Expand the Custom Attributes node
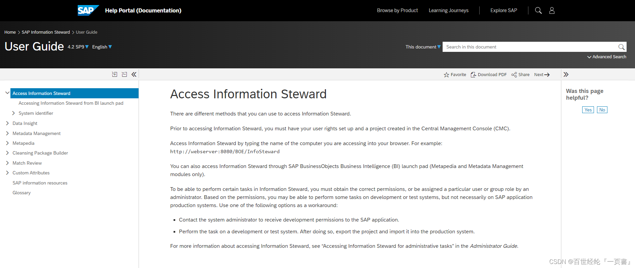This screenshot has width=635, height=268. click(7, 173)
